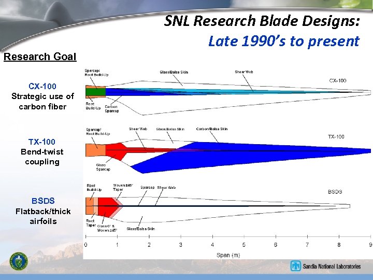Click the 'Glass Sparcap' label

pyautogui.click(x=103, y=167)
